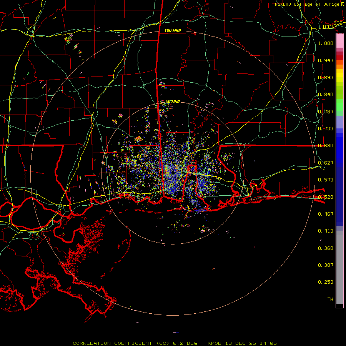Click the 0.733 scale value
346x346 pixels.
326,129
